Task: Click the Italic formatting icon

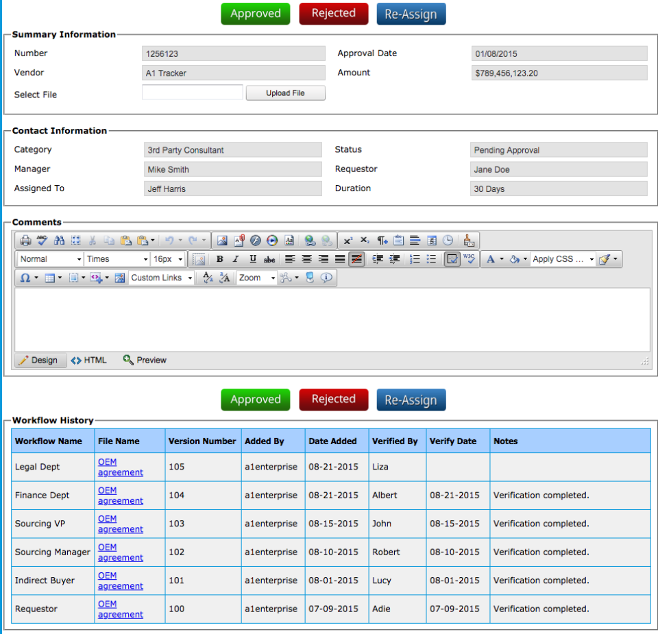Action: click(236, 259)
